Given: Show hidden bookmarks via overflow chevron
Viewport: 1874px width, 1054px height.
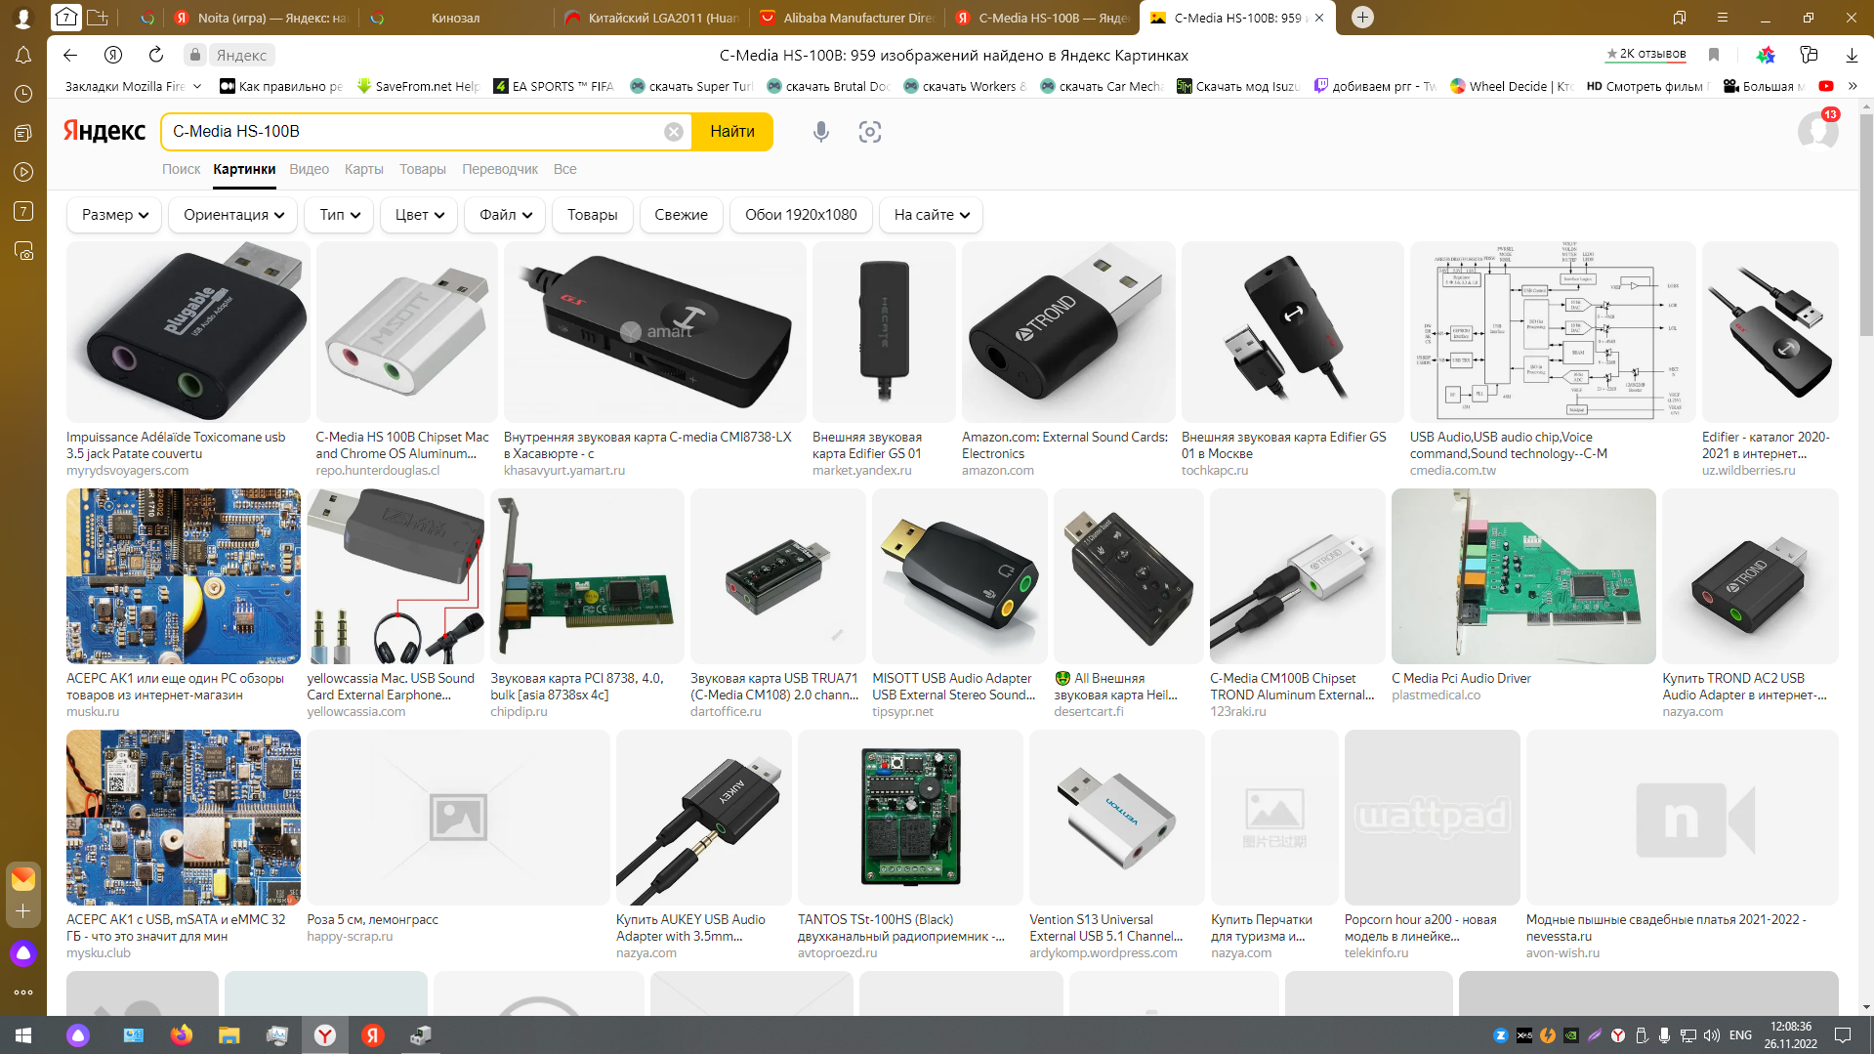Looking at the screenshot, I should [x=1853, y=86].
